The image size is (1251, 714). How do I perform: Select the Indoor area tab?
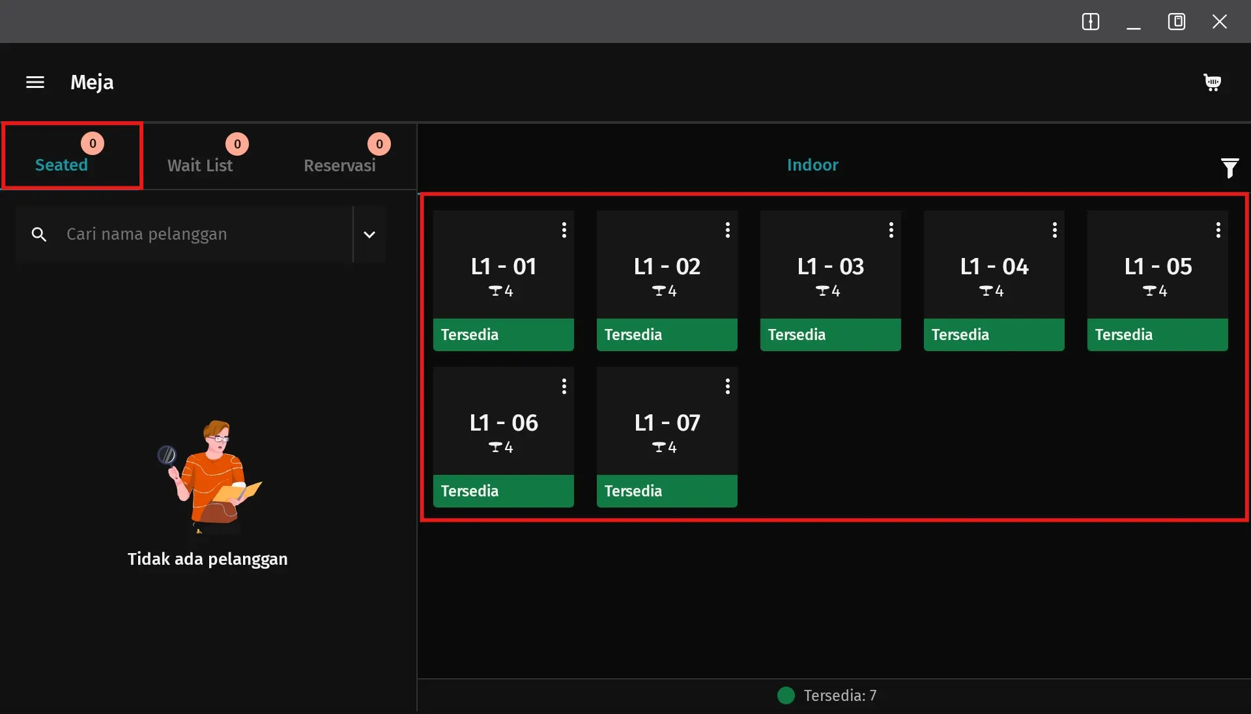point(812,165)
